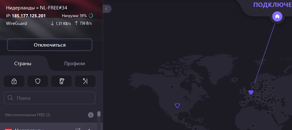Switch to the Профили tab
This screenshot has width=292, height=130.
coord(75,64)
